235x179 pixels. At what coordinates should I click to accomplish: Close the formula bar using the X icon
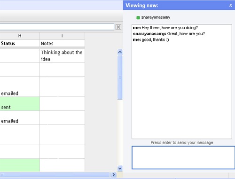pyautogui.click(x=118, y=27)
